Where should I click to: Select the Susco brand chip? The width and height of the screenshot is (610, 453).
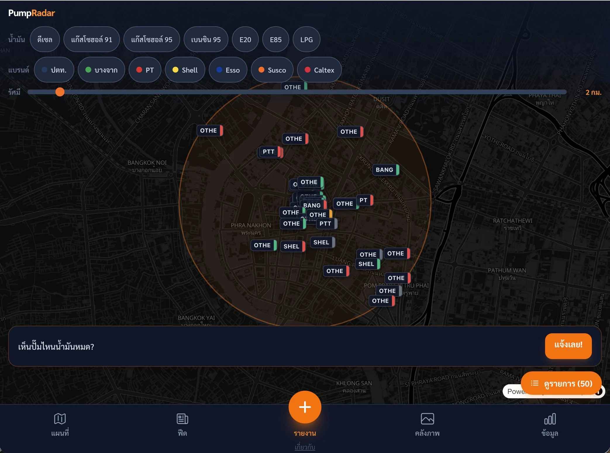[x=272, y=70]
